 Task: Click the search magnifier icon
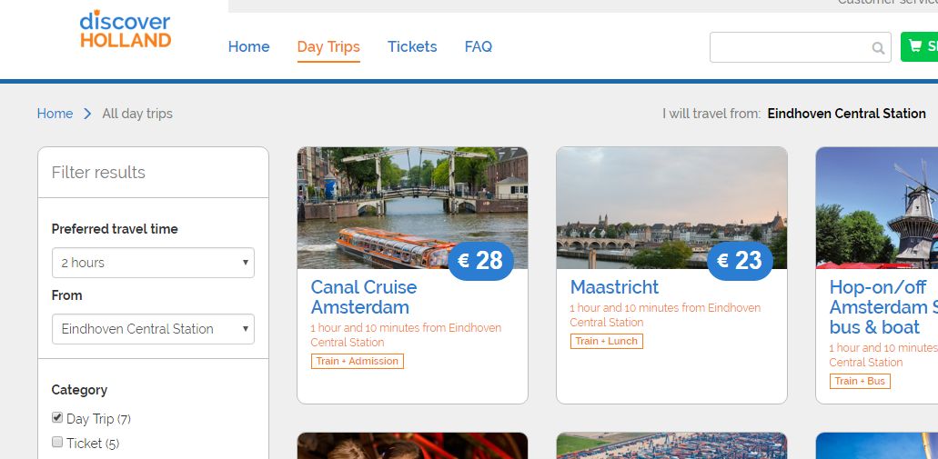[878, 48]
